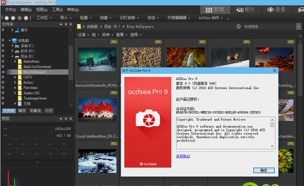
Task: Toggle easy-select marker beside KuGou
Action: pyautogui.click(x=3, y=82)
